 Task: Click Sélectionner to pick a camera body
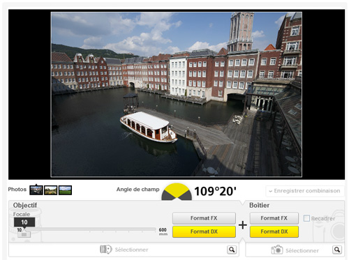point(302,250)
